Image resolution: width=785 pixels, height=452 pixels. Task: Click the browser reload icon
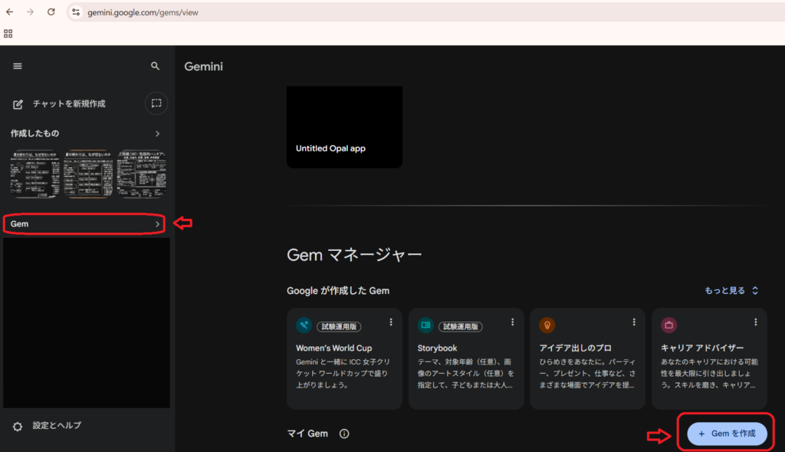[x=51, y=12]
